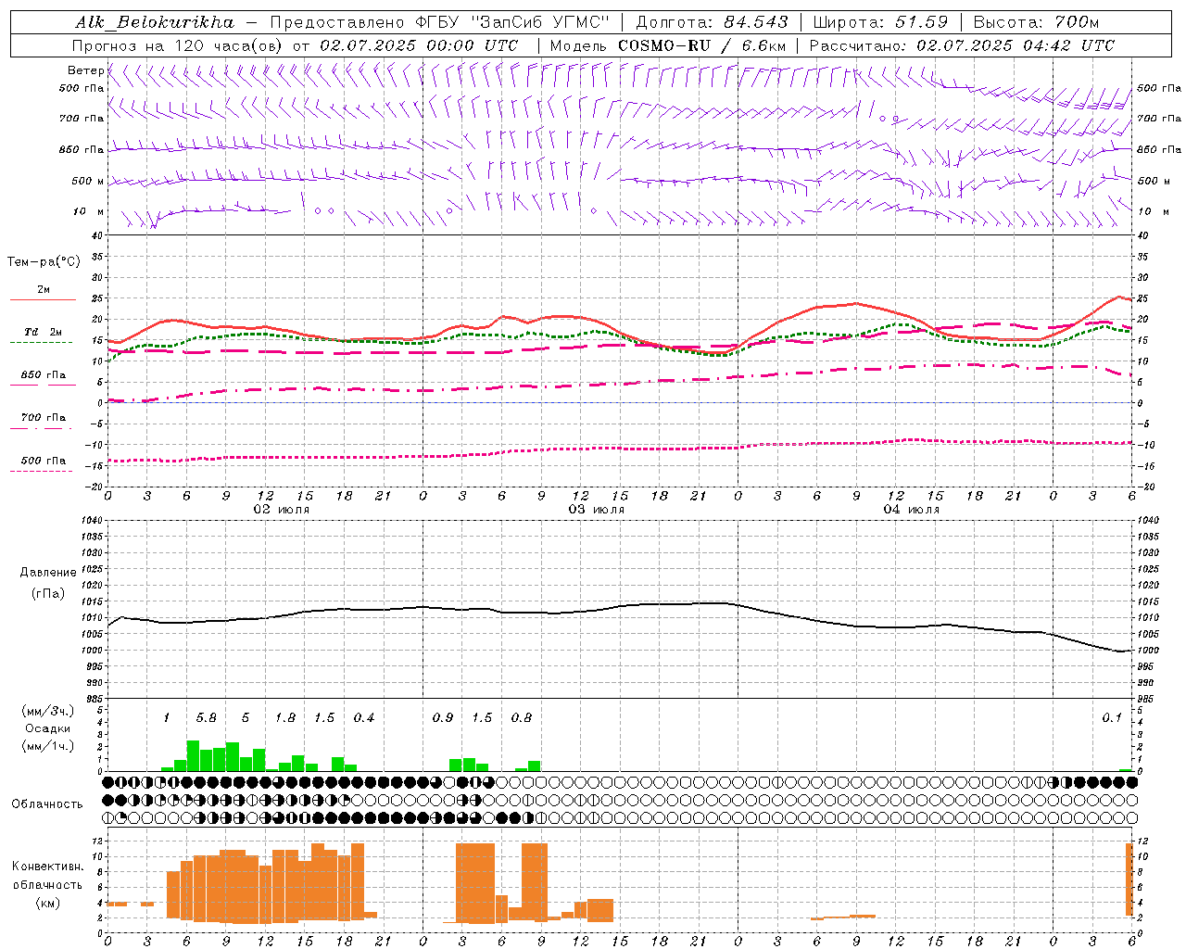
Task: Click the '(гПа)' pressure unit label
Action: 47,593
